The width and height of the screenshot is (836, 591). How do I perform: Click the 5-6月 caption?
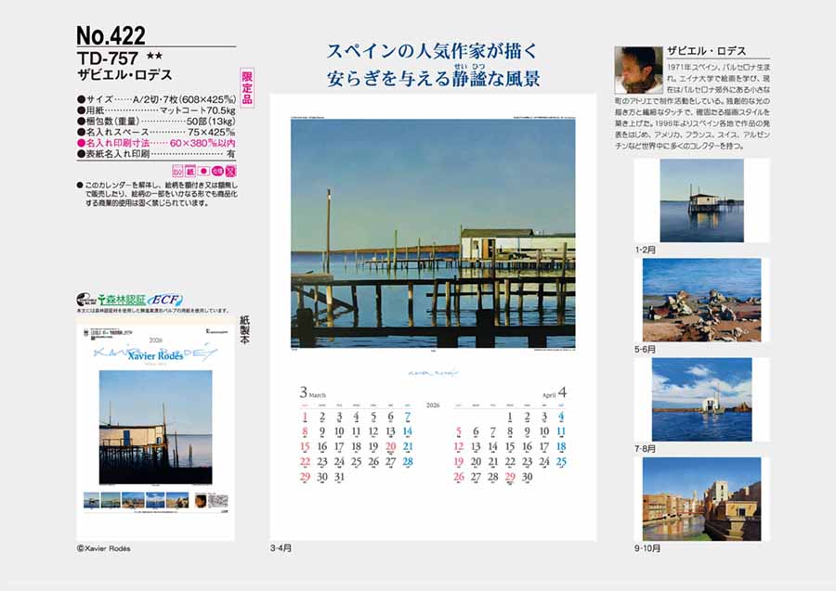point(646,349)
